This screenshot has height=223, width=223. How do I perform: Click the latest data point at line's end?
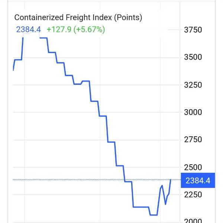[171, 180]
